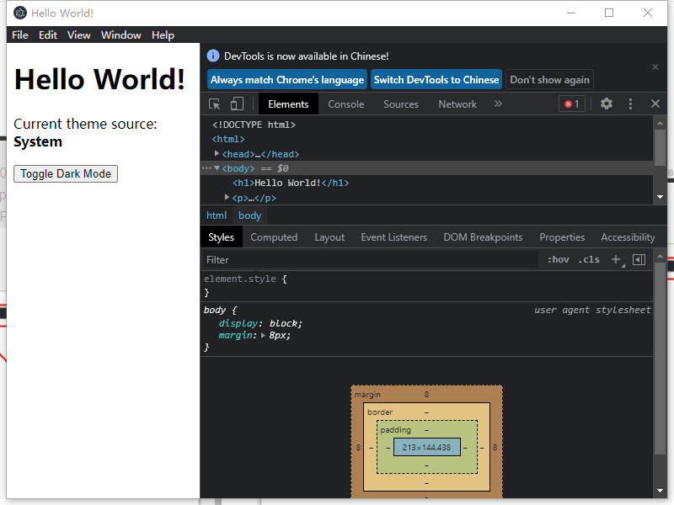Screen dimensions: 674x505
Task: Click the Toggle Dark Mode button
Action: click(x=65, y=173)
